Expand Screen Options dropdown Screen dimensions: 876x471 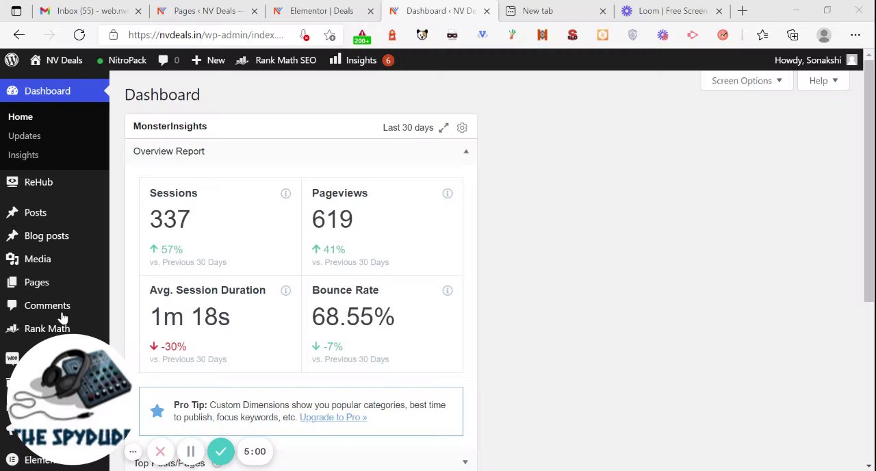click(747, 81)
